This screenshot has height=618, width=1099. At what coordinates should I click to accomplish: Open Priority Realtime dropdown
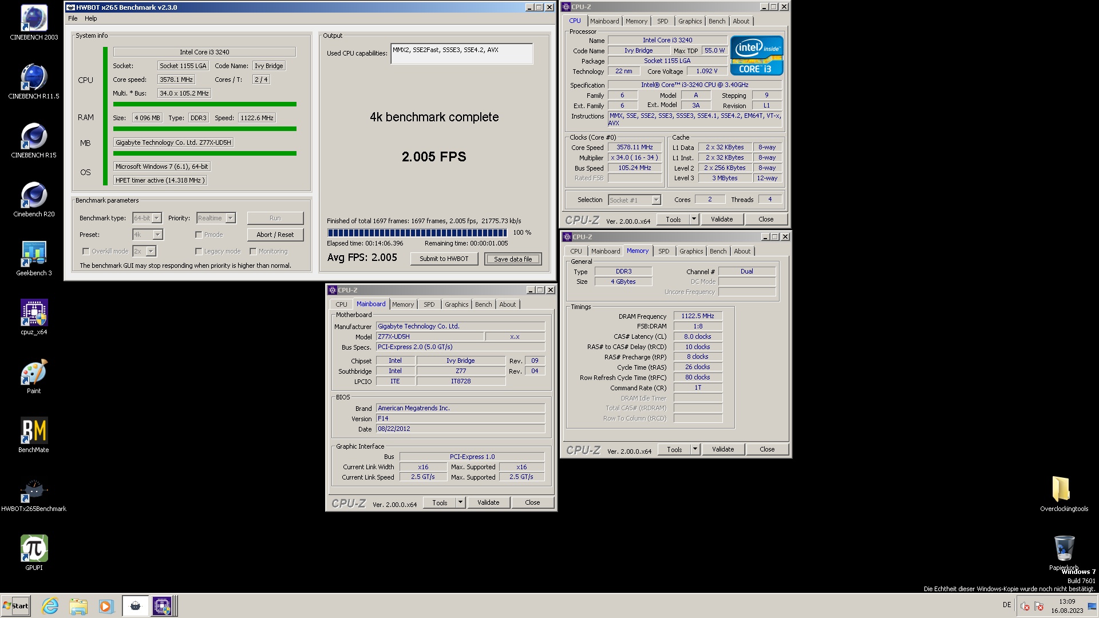pos(230,218)
